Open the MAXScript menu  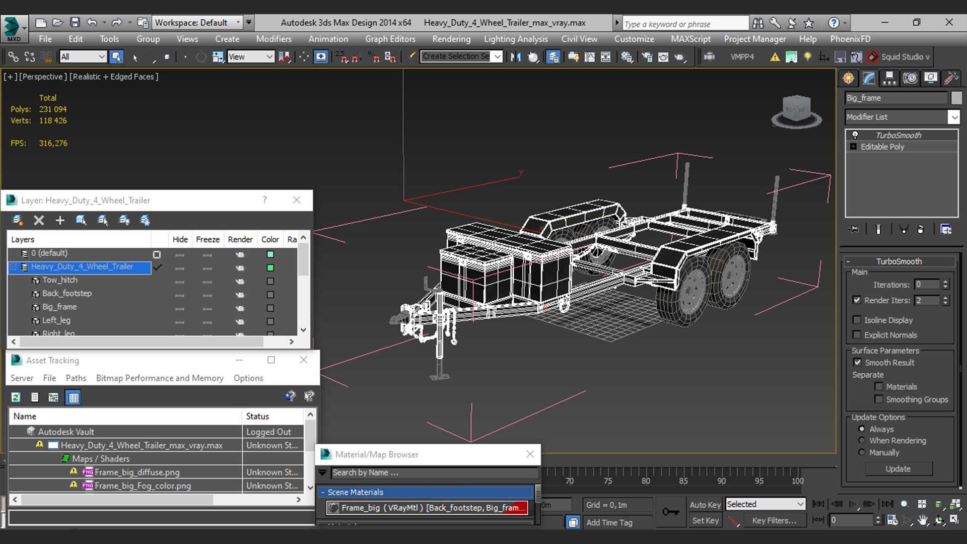(690, 39)
